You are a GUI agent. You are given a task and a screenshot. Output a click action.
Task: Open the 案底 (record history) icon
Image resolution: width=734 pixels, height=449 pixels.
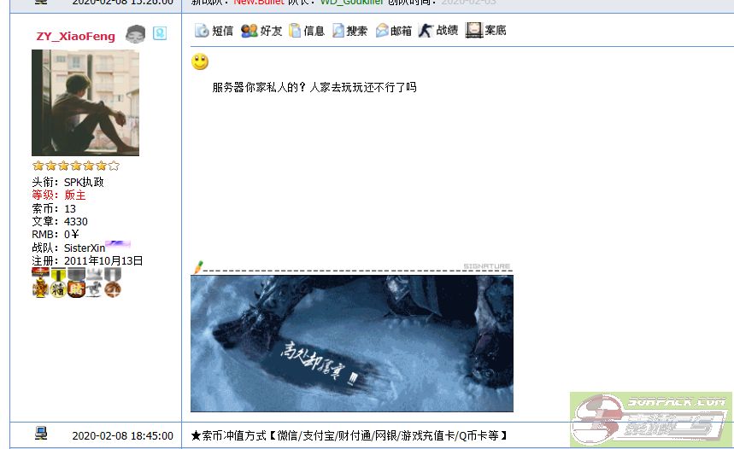tap(485, 31)
